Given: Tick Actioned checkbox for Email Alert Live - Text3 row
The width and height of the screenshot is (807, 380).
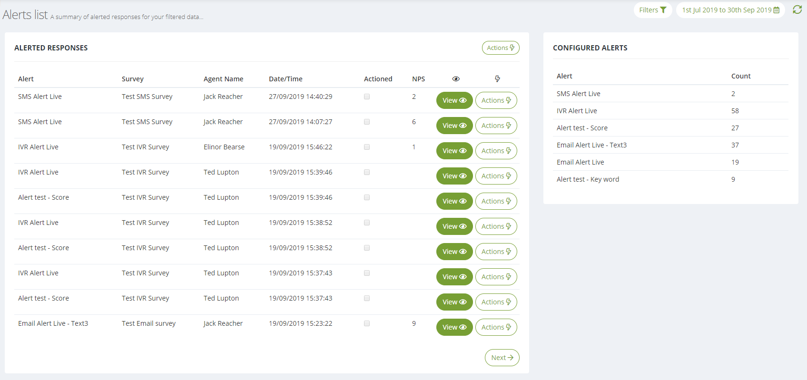Looking at the screenshot, I should point(367,323).
